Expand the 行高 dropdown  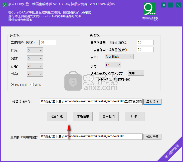[35, 66]
